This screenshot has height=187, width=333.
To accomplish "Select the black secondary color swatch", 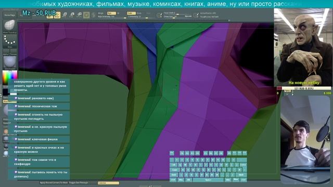I will [x=5, y=92].
